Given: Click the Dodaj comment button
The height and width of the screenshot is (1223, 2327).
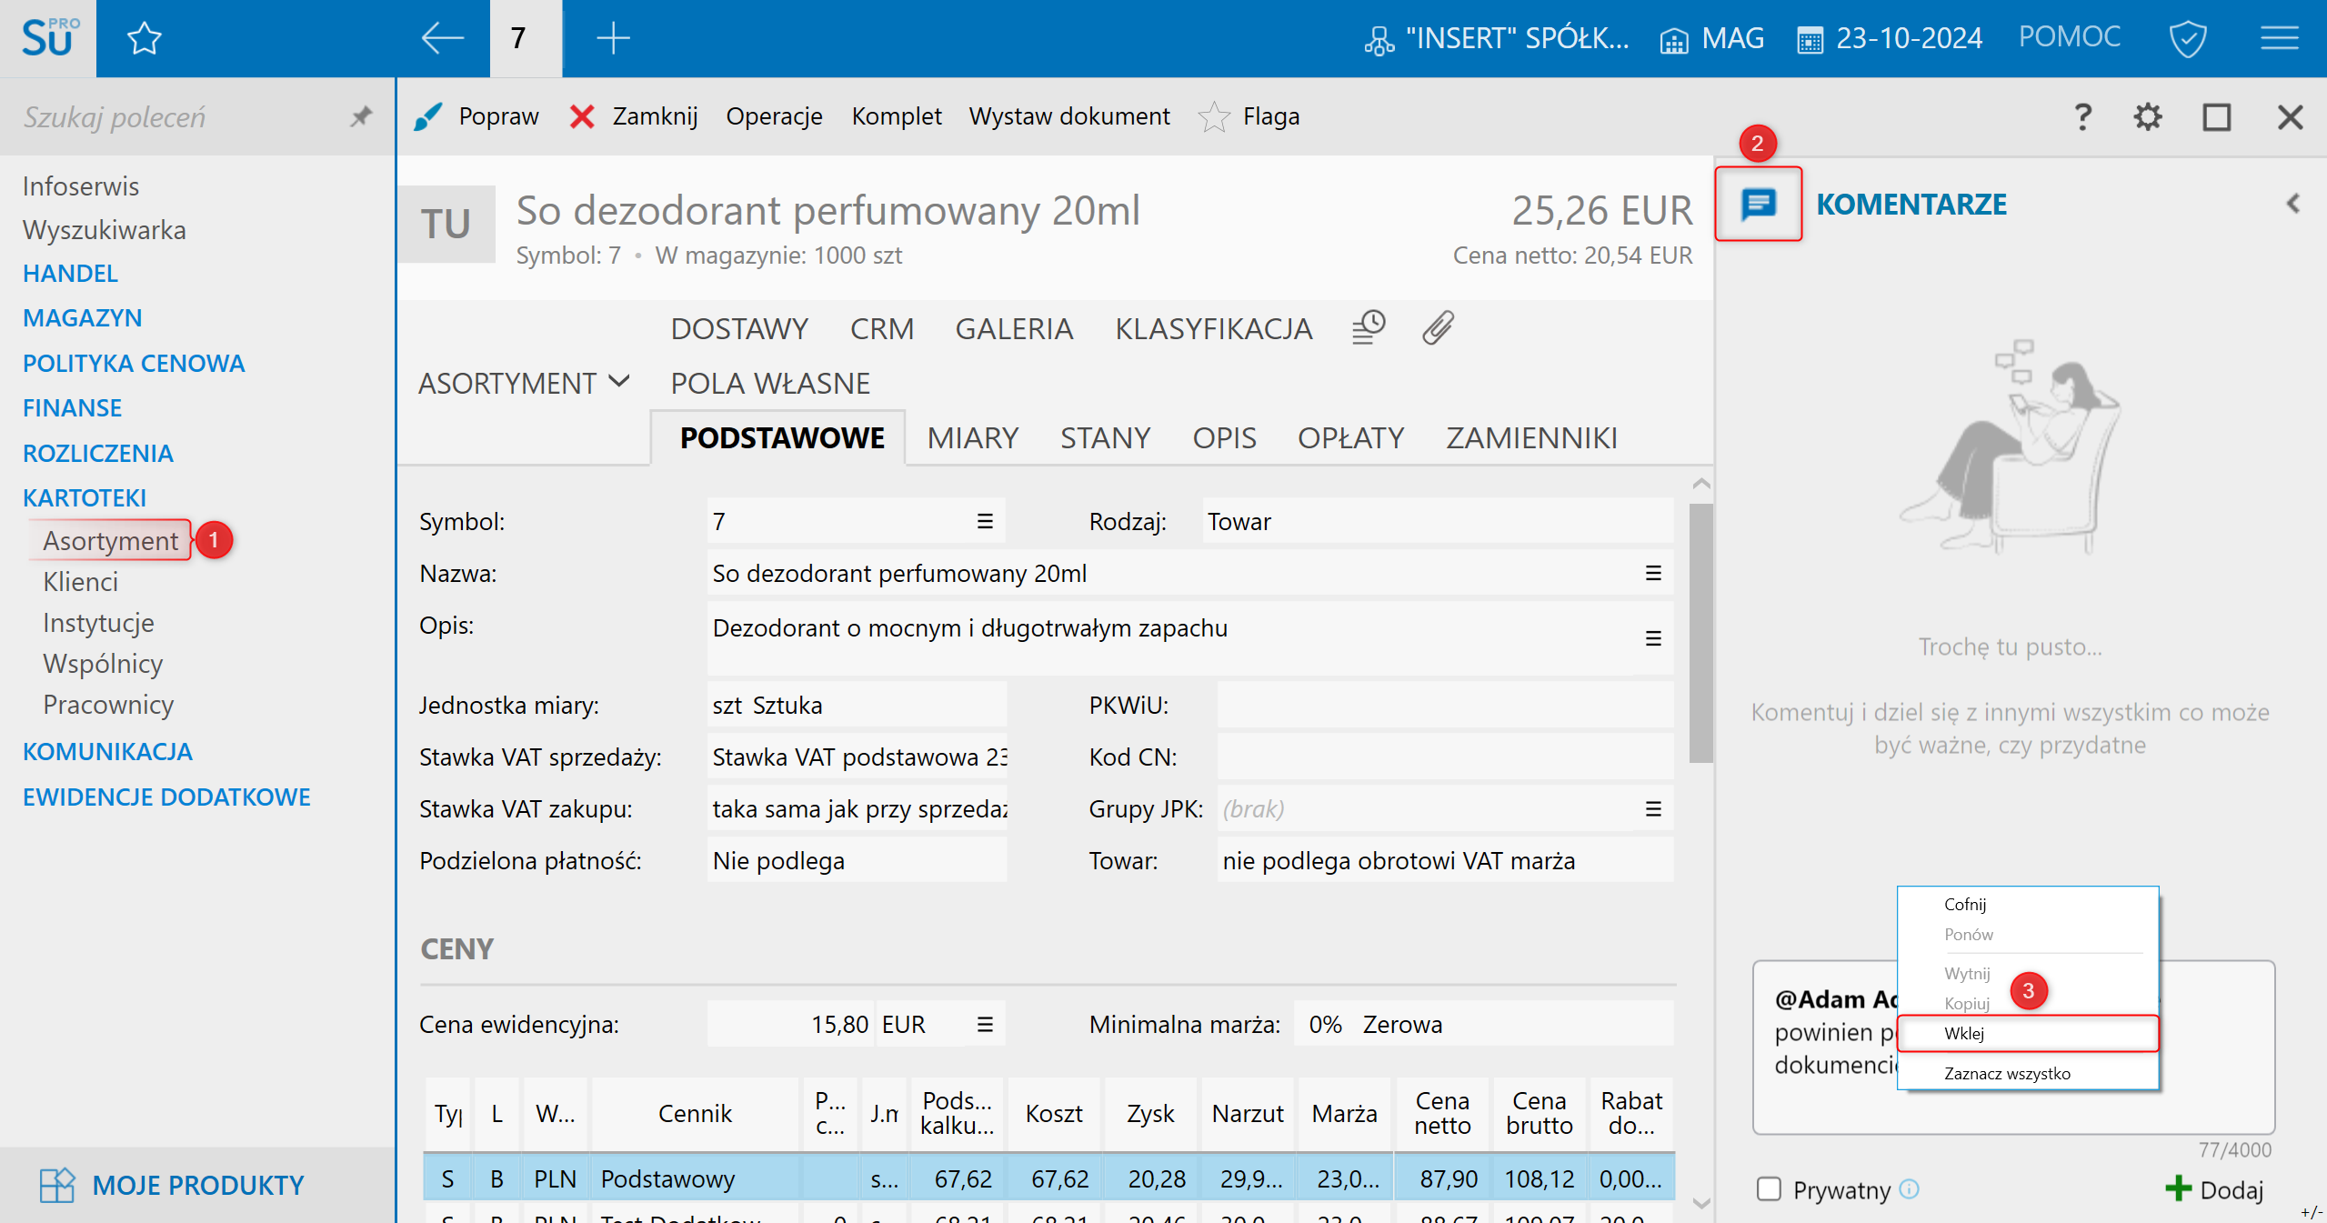Looking at the screenshot, I should pyautogui.click(x=2213, y=1188).
